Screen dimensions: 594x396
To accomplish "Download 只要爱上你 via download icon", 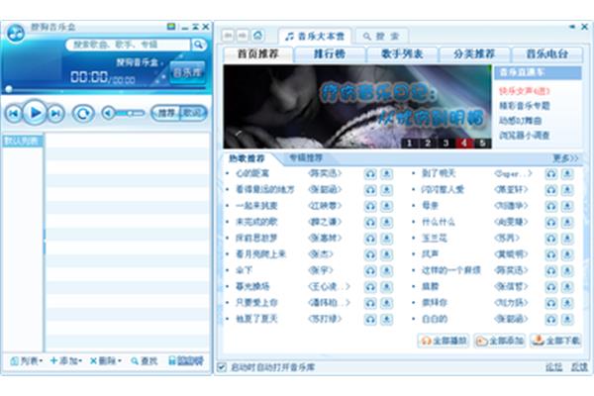I will tap(386, 303).
